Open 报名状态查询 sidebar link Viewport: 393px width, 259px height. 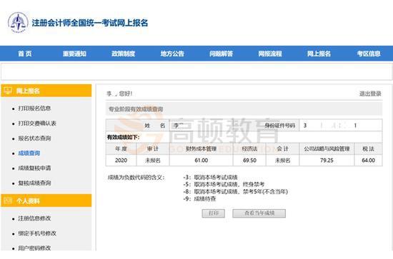[x=34, y=138]
